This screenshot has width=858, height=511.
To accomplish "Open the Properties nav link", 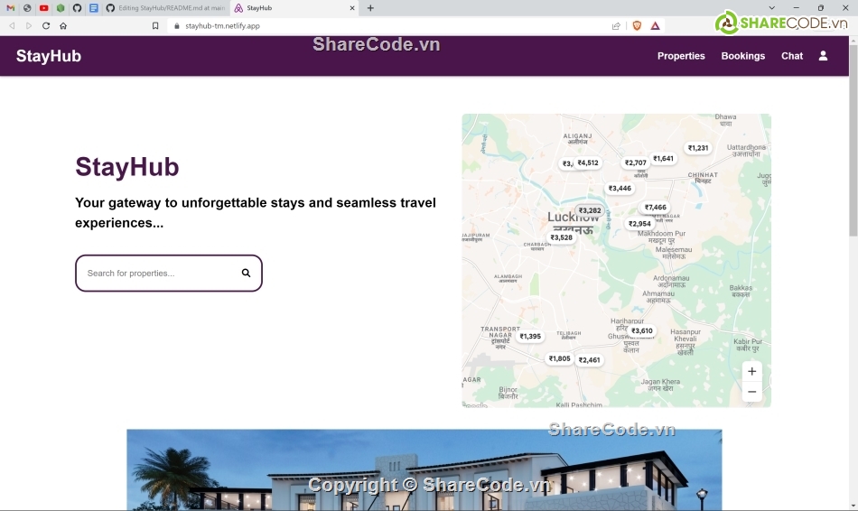I will click(681, 56).
